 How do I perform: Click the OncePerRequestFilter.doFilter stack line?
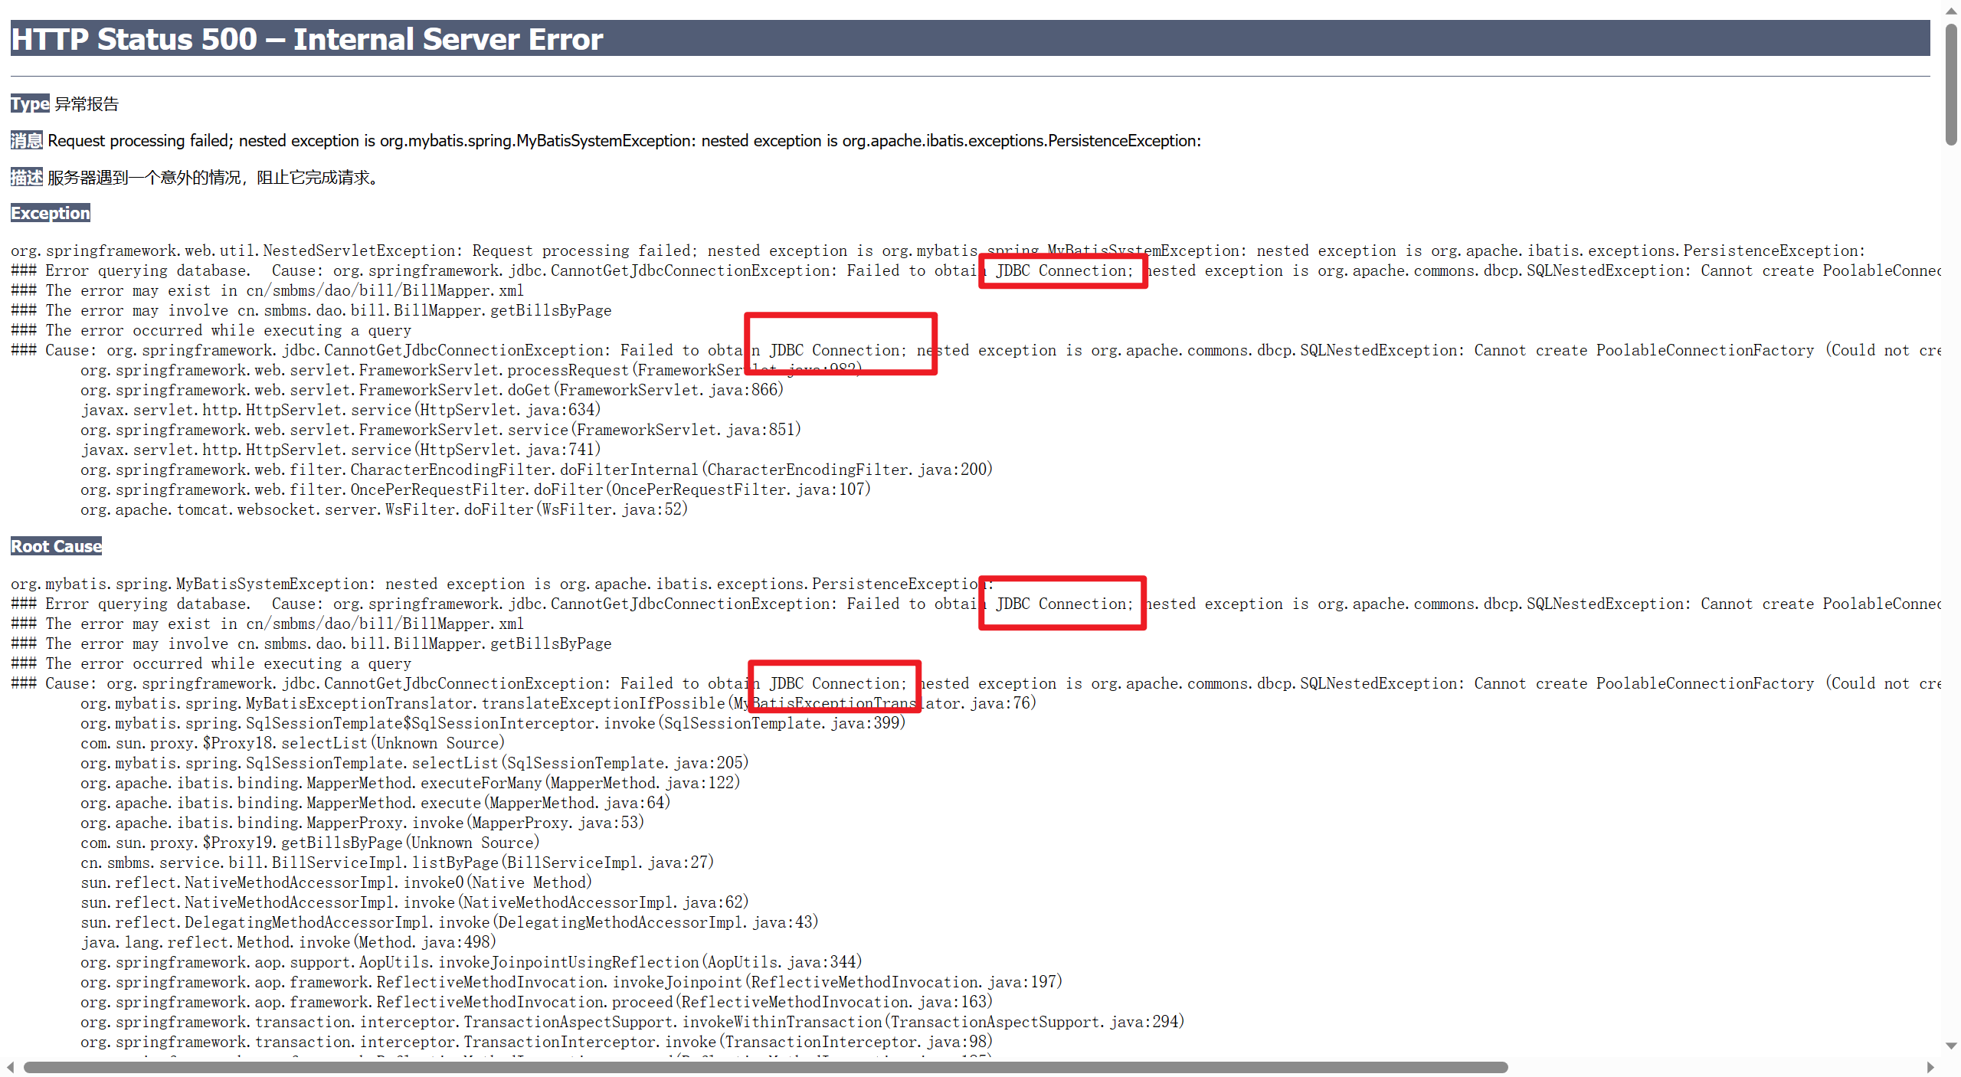coord(476,489)
